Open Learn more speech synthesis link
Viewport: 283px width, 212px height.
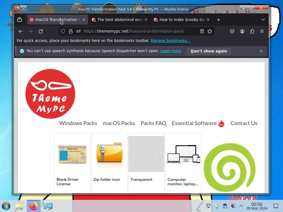[x=171, y=51]
